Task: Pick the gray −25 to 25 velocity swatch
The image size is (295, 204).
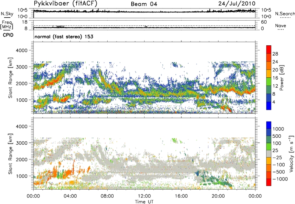Action: tap(269, 154)
